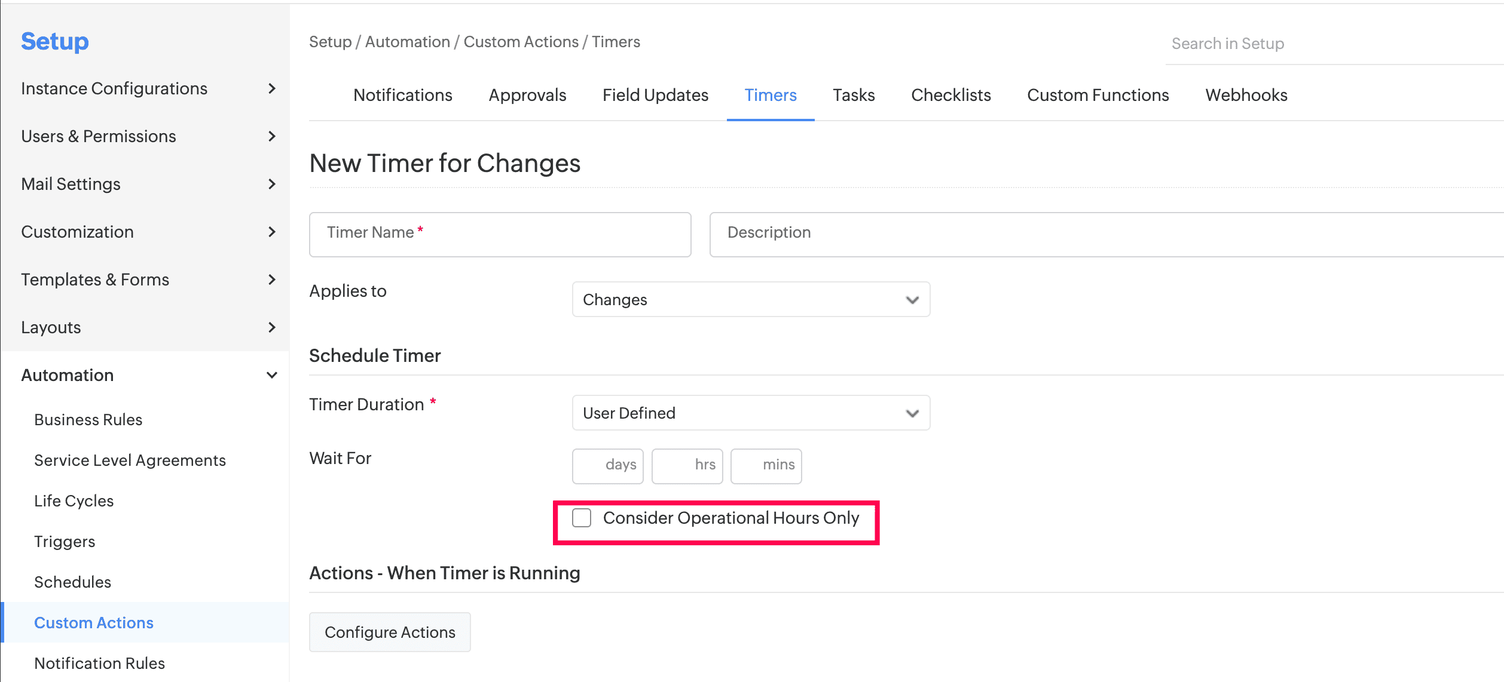Viewport: 1504px width, 682px height.
Task: Click the Timer Name input field
Action: [500, 235]
